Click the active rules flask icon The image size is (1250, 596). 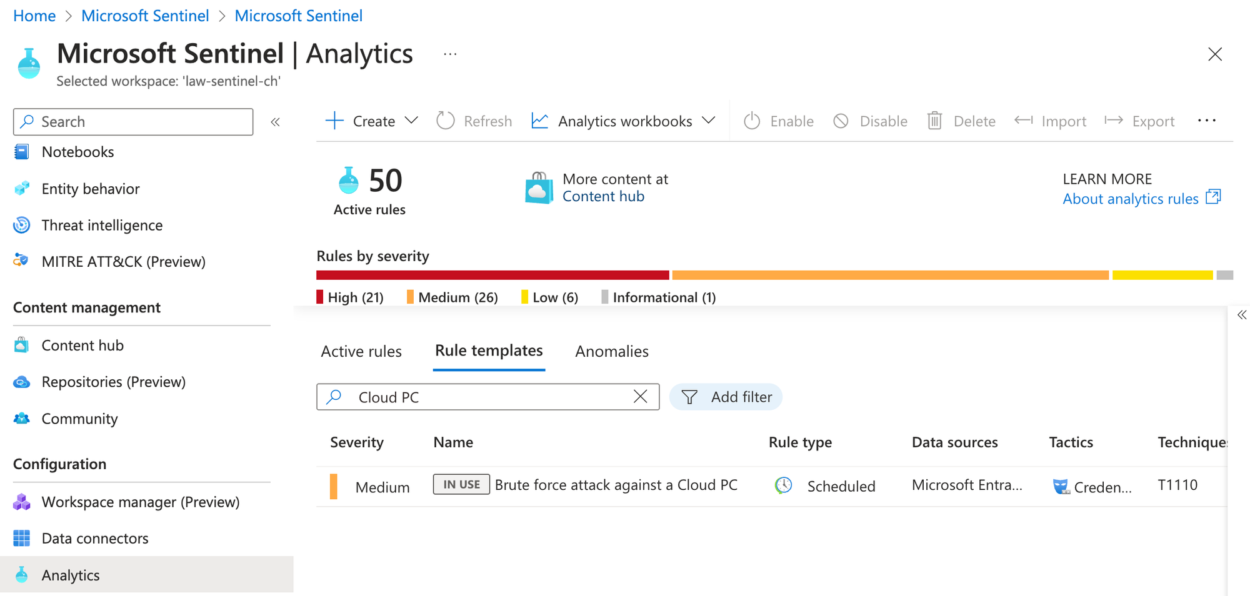(349, 180)
